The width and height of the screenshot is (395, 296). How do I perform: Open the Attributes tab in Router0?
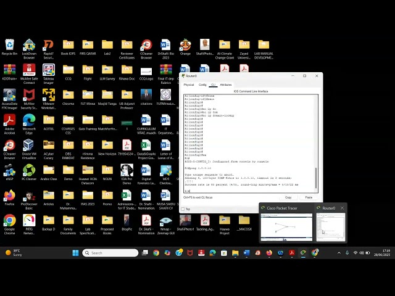pos(226,85)
